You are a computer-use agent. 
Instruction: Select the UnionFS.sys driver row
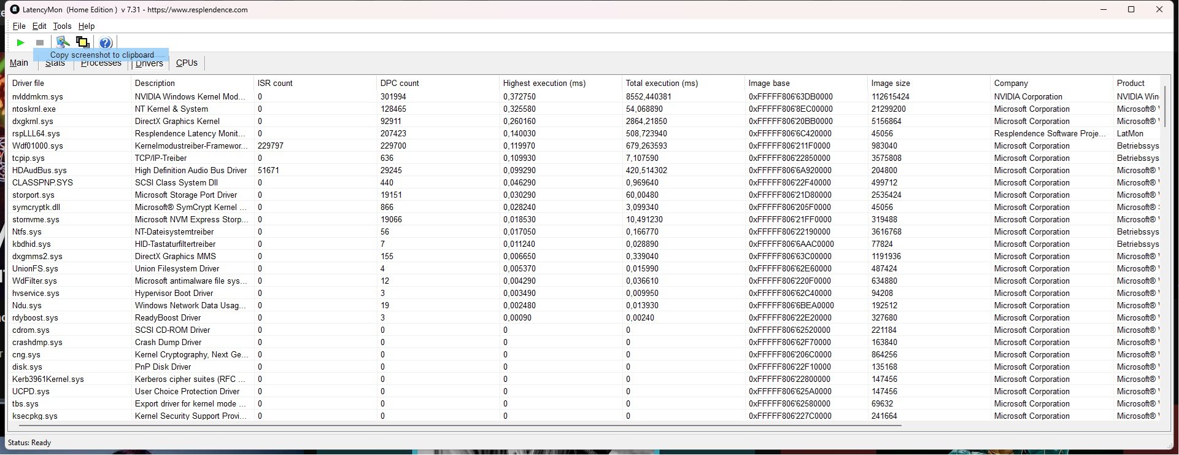[585, 268]
